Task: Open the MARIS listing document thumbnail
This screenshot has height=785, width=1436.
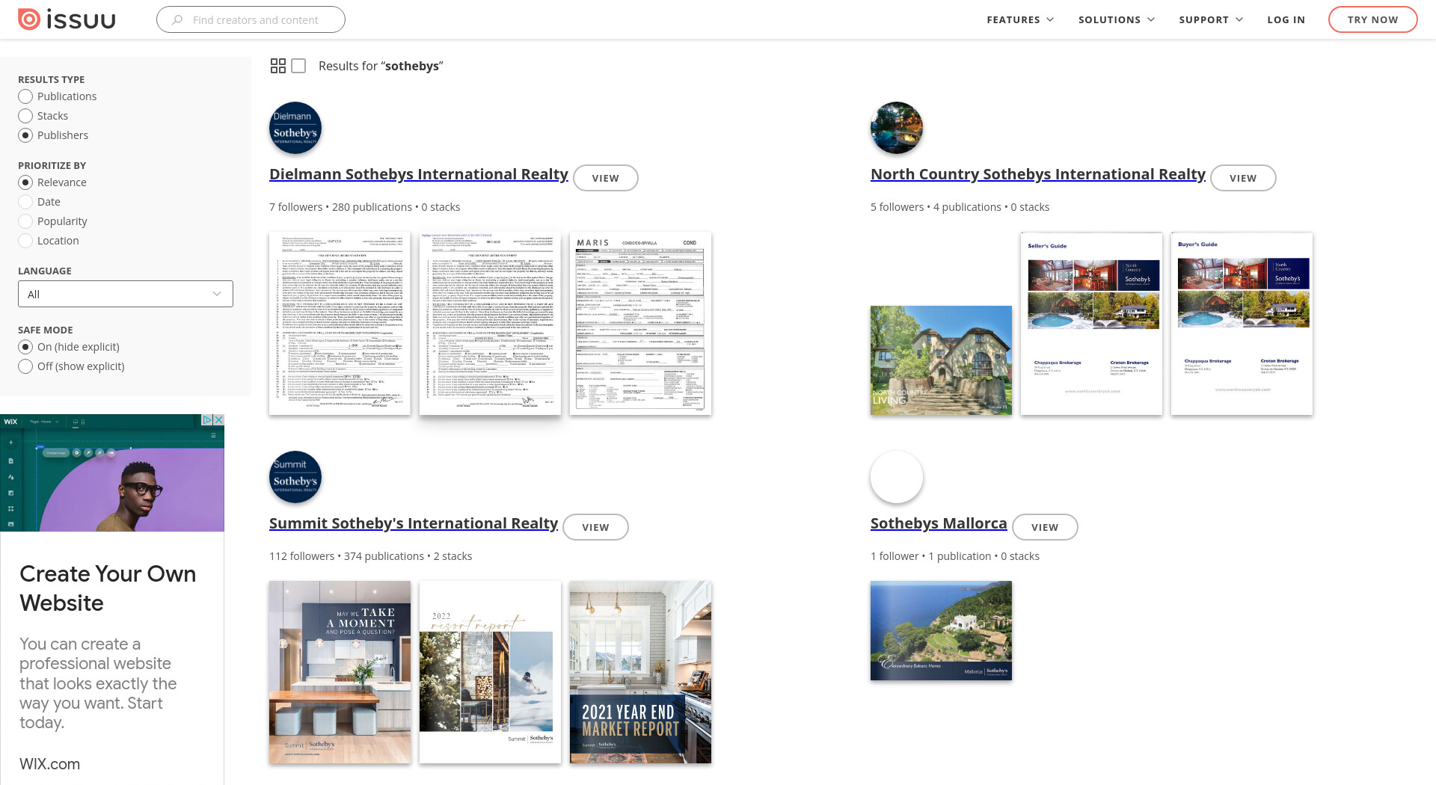Action: tap(640, 324)
